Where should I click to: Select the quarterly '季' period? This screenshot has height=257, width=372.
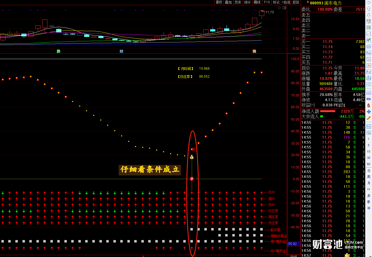(369, 202)
